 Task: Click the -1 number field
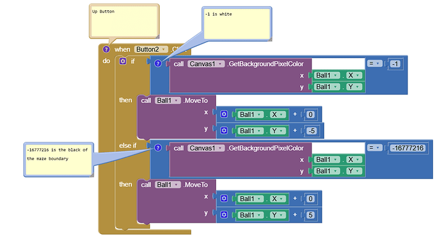395,64
